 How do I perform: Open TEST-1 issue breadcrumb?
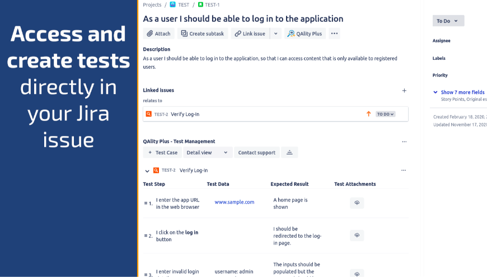coord(212,4)
